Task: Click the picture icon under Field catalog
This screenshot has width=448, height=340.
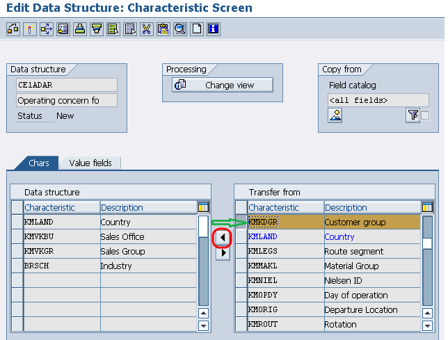Action: click(335, 115)
